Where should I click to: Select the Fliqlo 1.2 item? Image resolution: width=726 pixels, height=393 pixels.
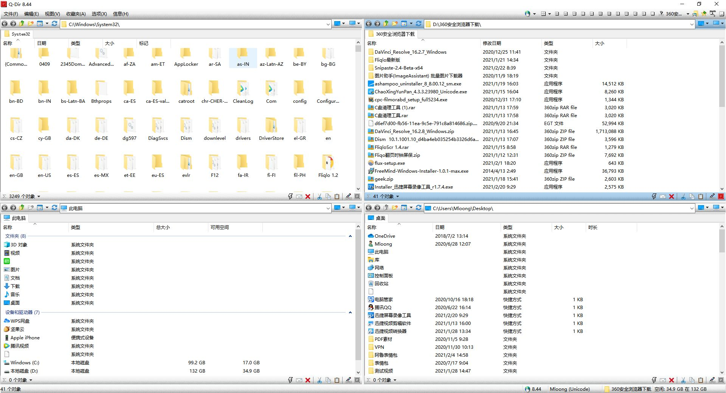click(x=328, y=166)
